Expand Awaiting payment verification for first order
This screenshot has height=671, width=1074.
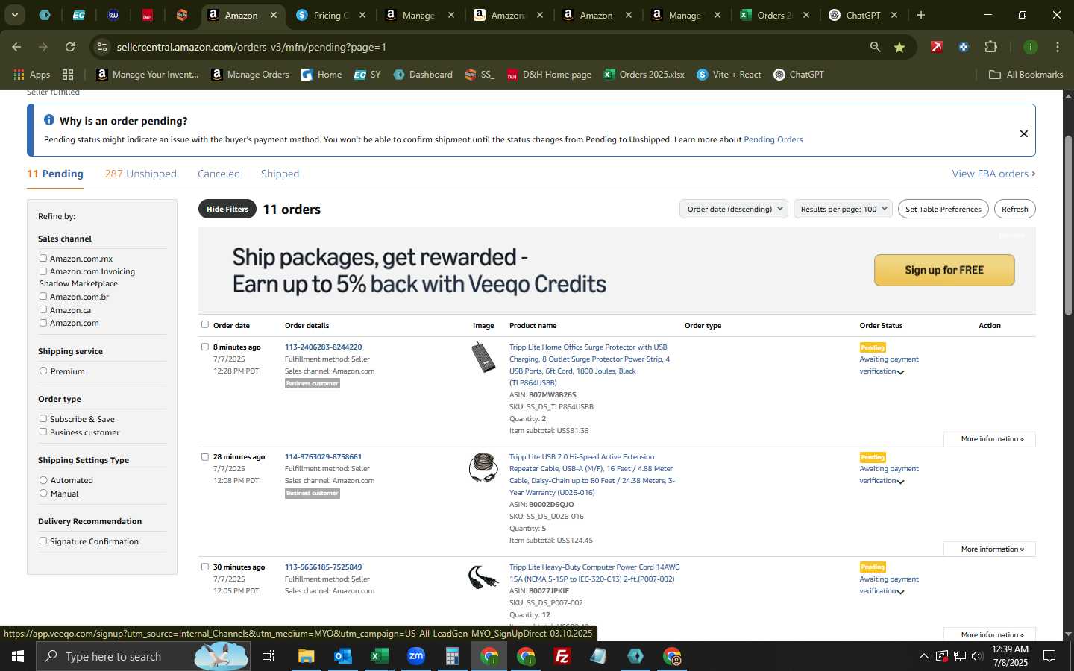(888, 365)
